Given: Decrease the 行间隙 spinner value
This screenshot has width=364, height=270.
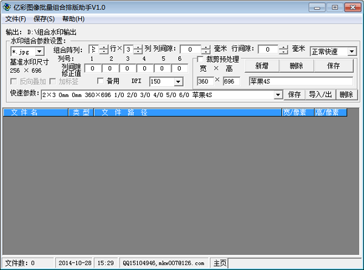Looking at the screenshot, I should pyautogui.click(x=283, y=52).
